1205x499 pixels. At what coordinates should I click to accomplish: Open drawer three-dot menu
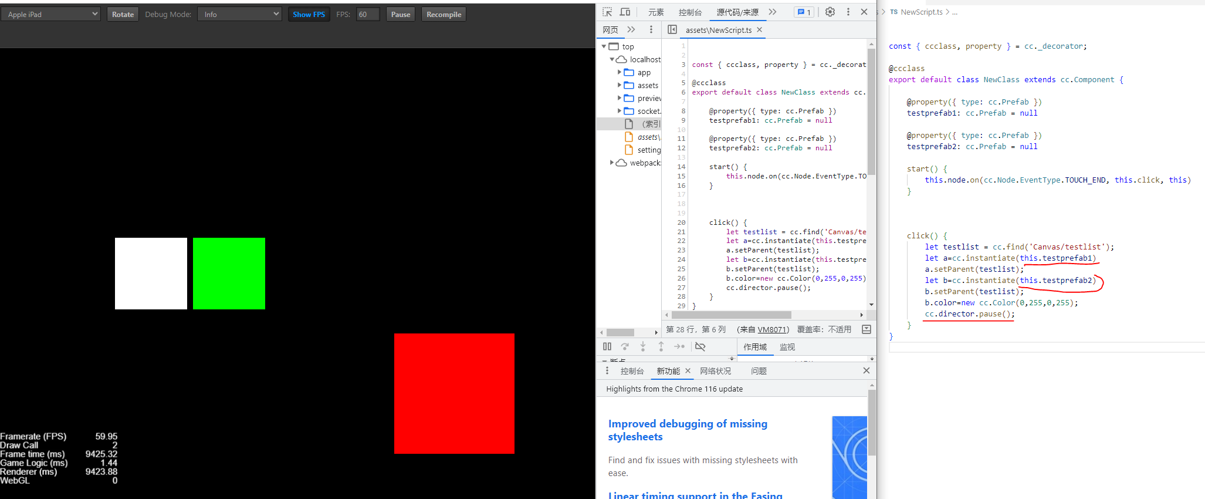(x=607, y=370)
